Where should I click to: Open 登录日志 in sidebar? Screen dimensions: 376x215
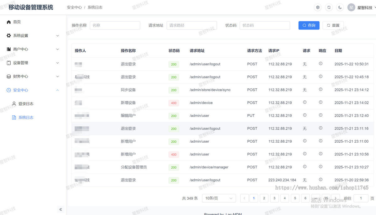[x=33, y=104]
